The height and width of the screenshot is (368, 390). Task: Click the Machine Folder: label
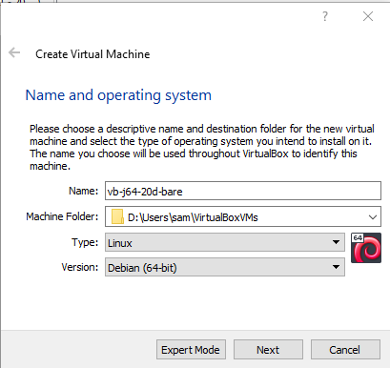click(62, 216)
